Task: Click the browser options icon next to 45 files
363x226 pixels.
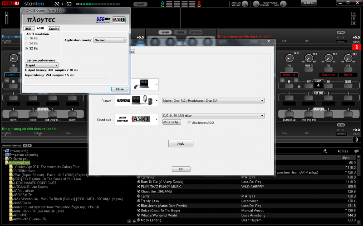Action: point(357,151)
